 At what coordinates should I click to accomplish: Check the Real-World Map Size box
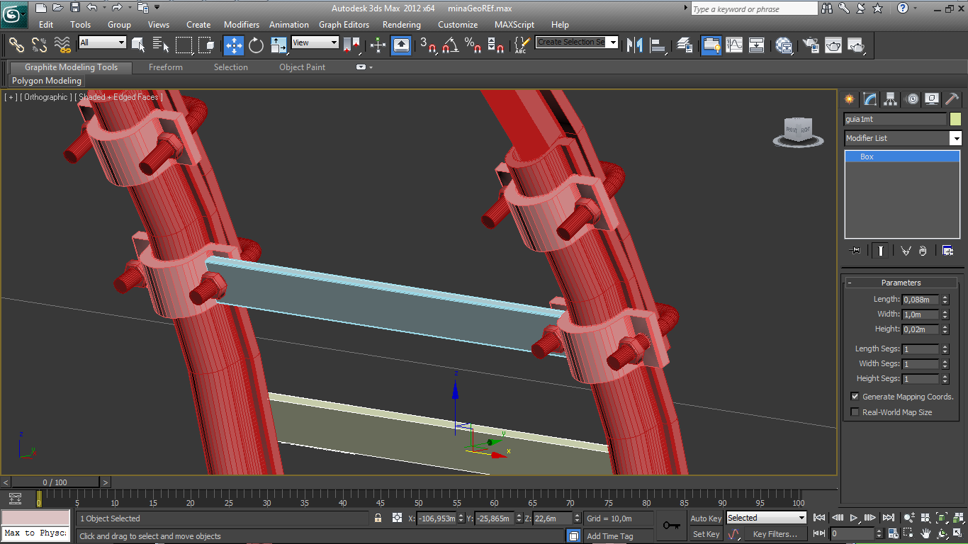[855, 412]
